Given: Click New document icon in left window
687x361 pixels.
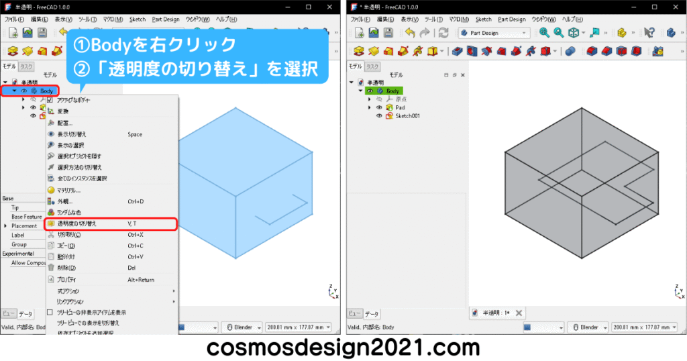Looking at the screenshot, I should point(13,33).
